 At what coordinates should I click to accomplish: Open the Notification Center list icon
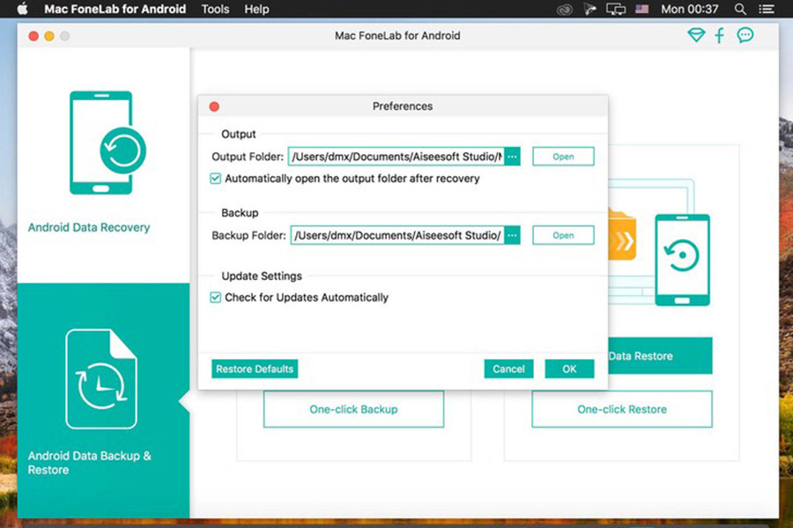767,9
